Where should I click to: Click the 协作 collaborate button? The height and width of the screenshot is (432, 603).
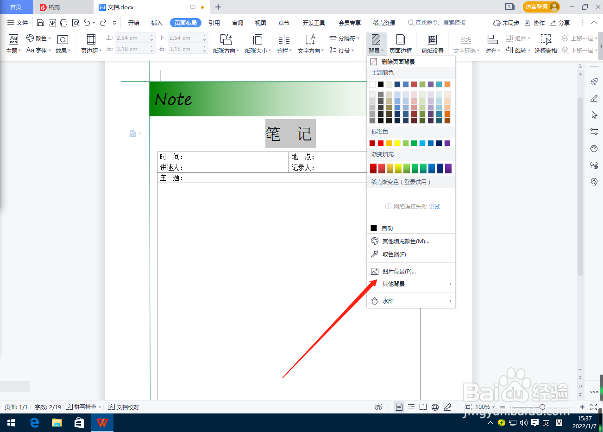[535, 23]
